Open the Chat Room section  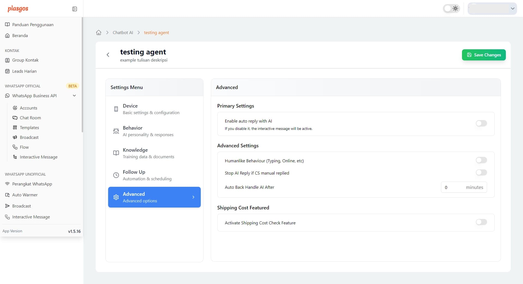tap(30, 118)
